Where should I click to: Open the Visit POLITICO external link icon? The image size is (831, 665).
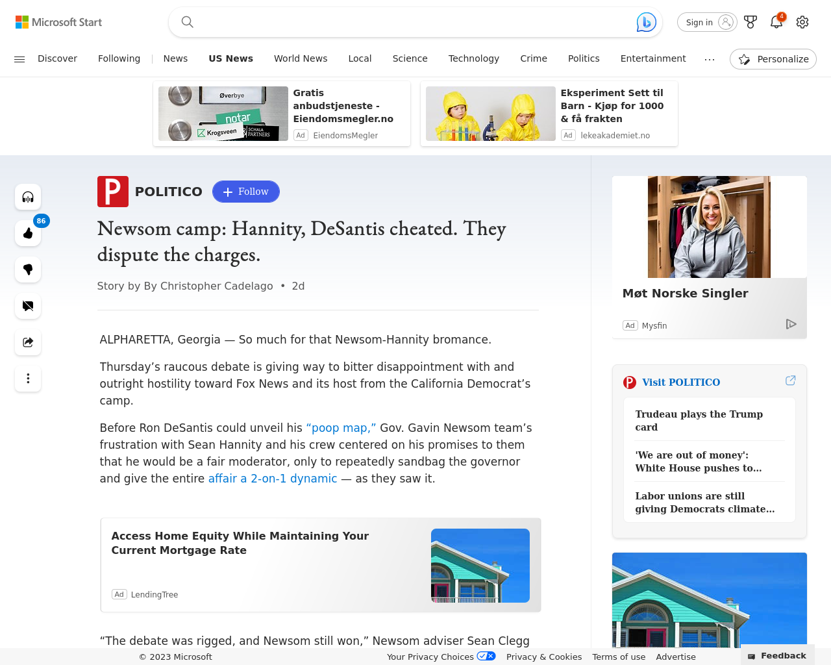[790, 381]
